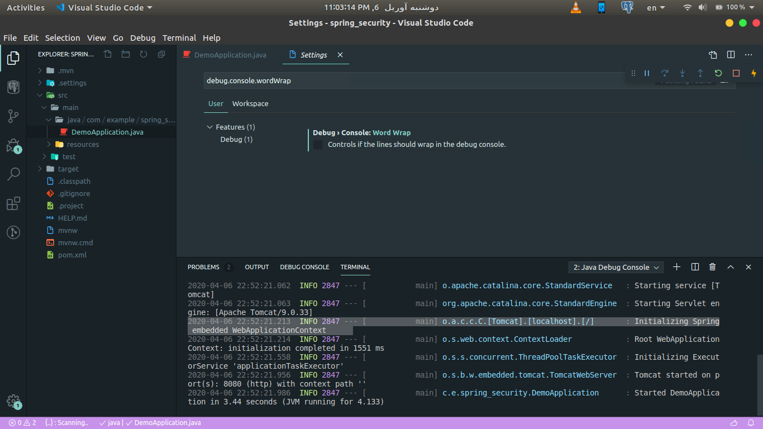763x429 pixels.
Task: Pause the running debug session
Action: click(646, 73)
